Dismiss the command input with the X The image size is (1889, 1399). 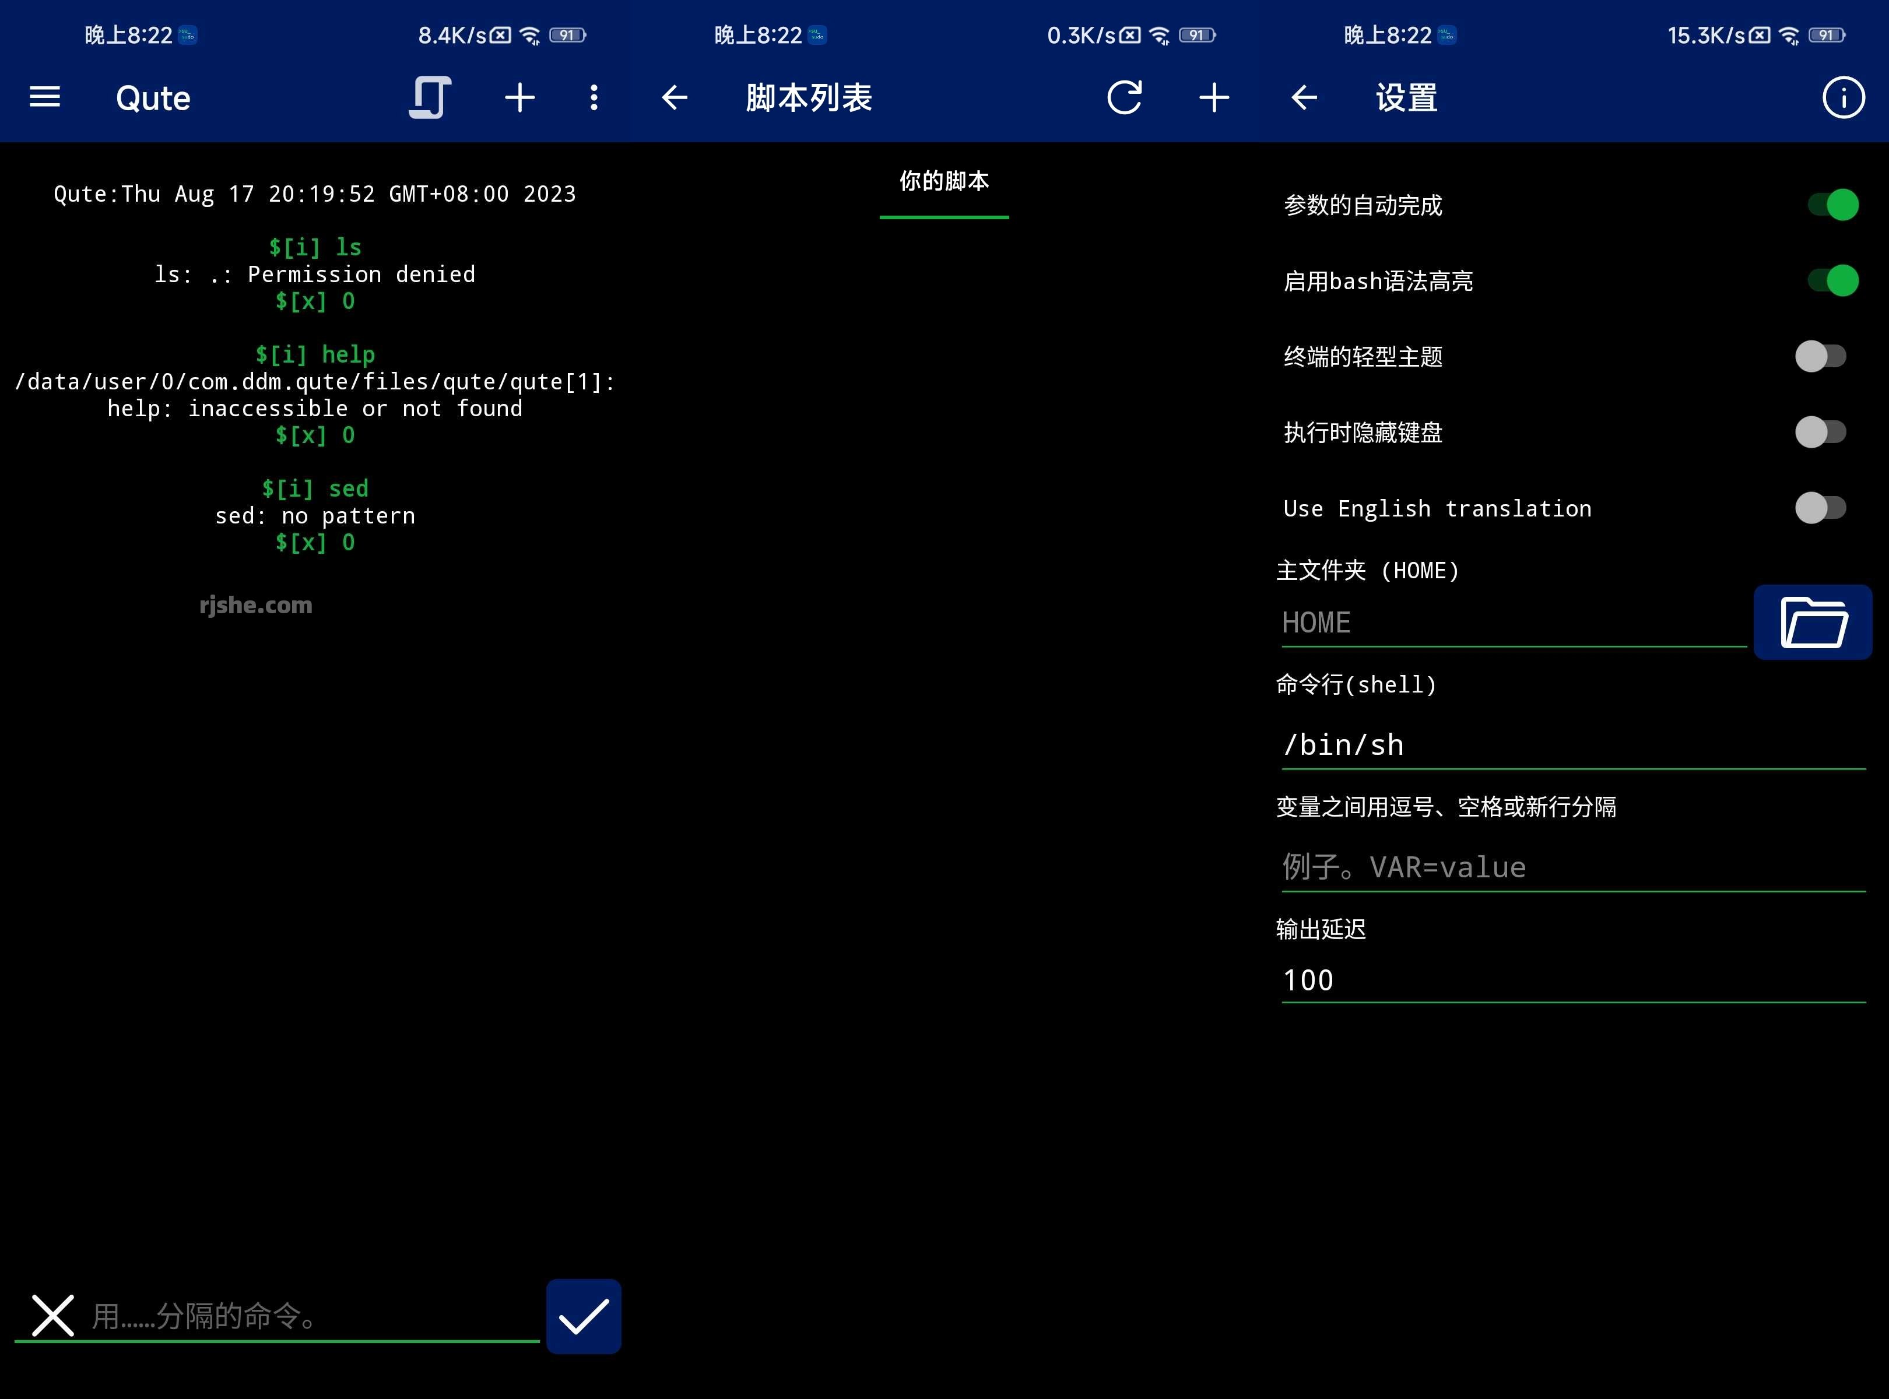(x=52, y=1316)
